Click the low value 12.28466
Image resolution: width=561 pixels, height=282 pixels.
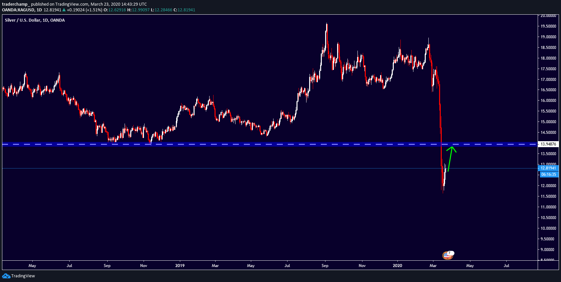click(x=163, y=10)
